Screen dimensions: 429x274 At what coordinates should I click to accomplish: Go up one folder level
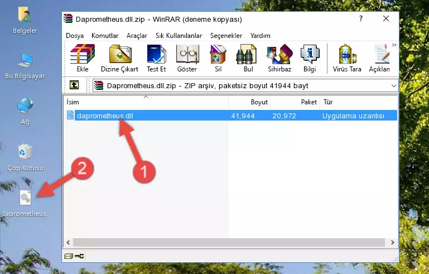coord(74,85)
